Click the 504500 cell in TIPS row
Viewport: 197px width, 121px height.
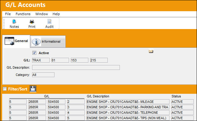pyautogui.click(x=57, y=118)
